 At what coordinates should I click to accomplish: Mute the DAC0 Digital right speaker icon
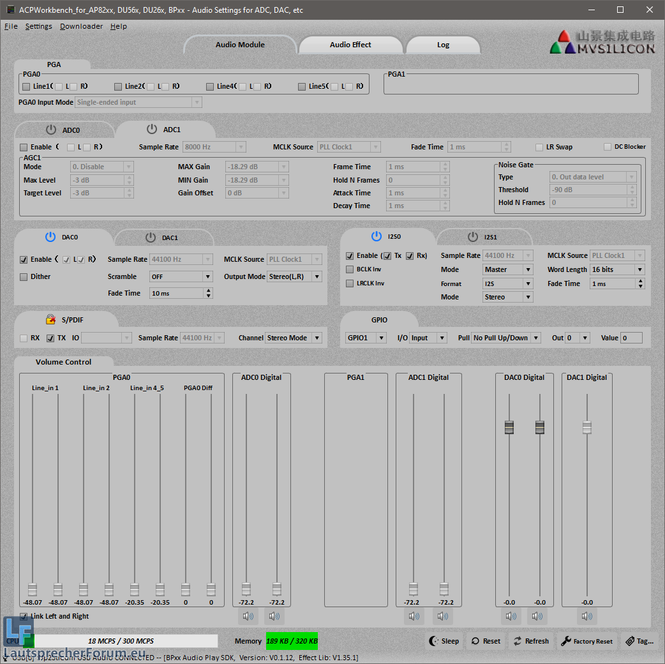[x=537, y=616]
